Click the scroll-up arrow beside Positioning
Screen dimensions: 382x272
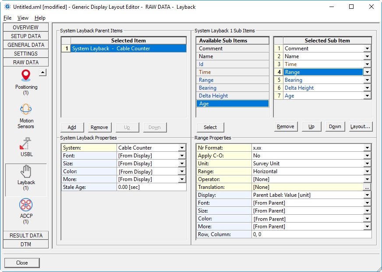coord(42,73)
